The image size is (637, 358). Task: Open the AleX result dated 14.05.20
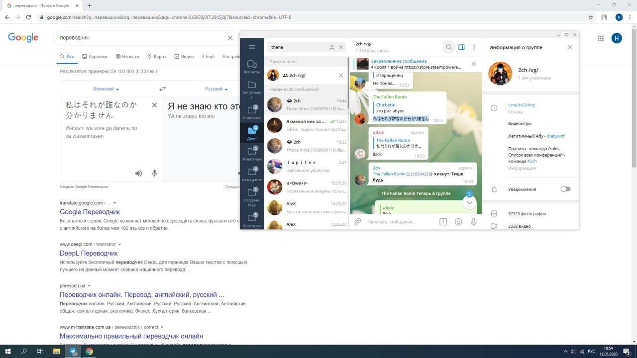tap(307, 207)
